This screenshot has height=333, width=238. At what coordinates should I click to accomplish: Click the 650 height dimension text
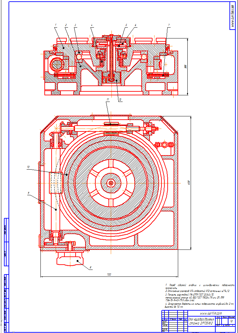(x=189, y=183)
